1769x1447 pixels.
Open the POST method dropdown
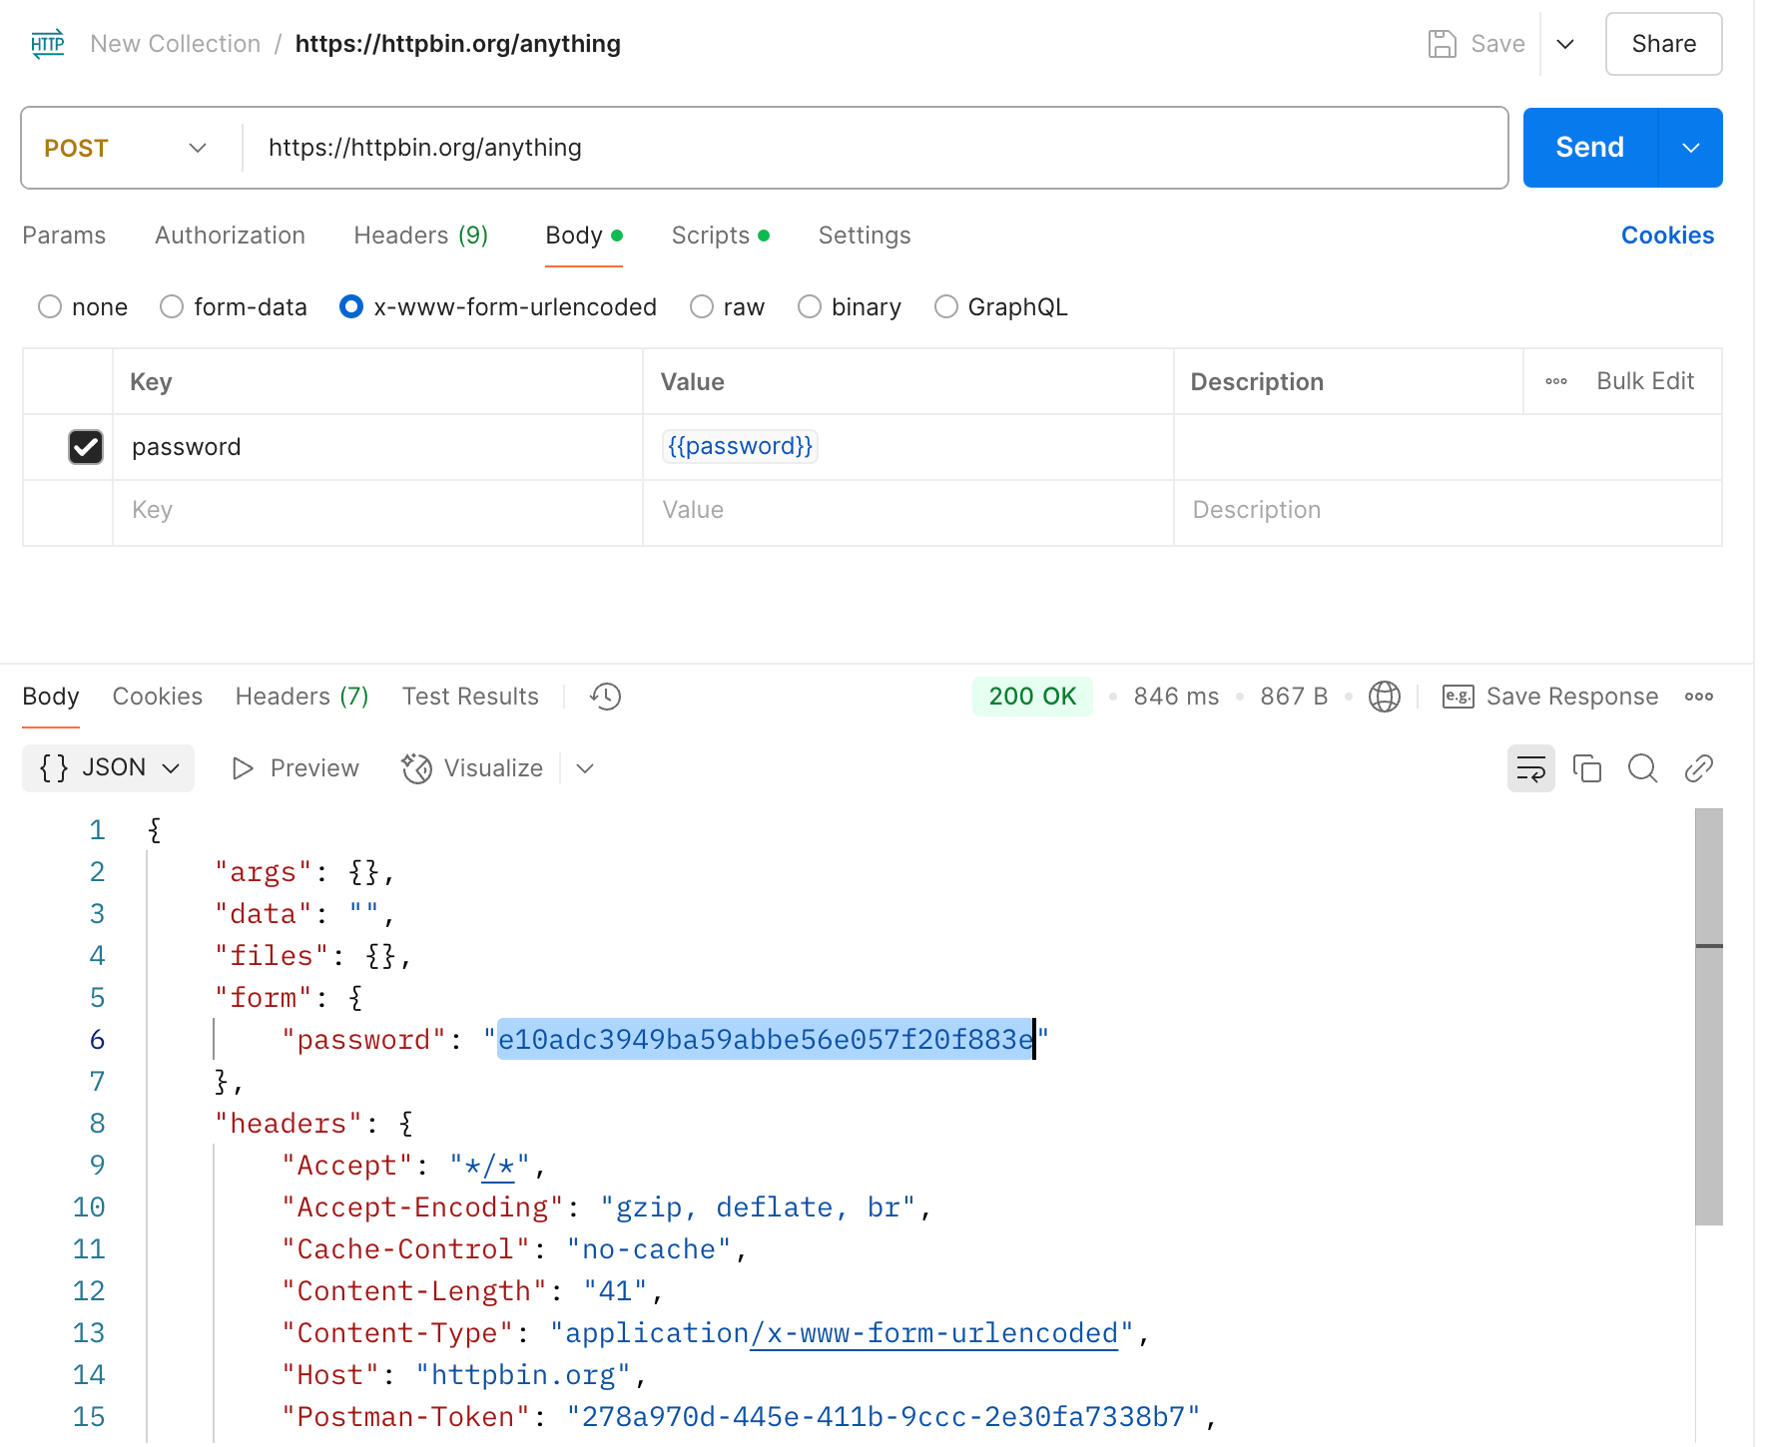(x=125, y=148)
